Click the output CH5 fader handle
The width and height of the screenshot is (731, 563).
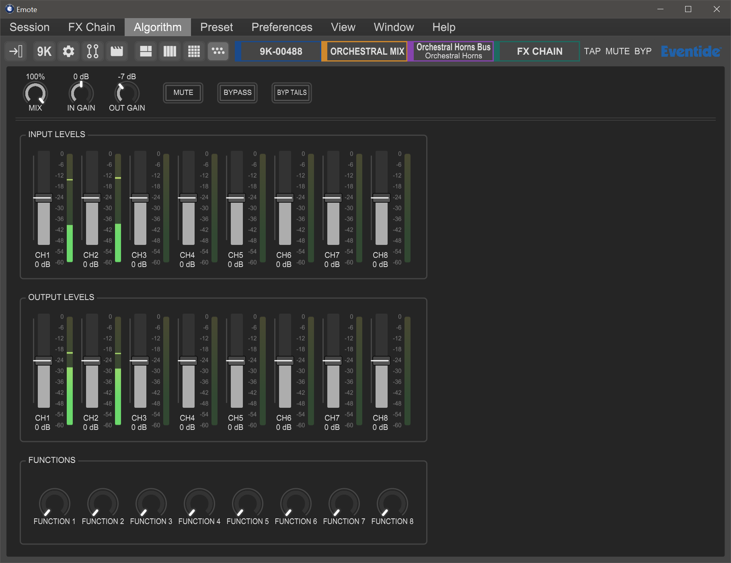pos(236,361)
